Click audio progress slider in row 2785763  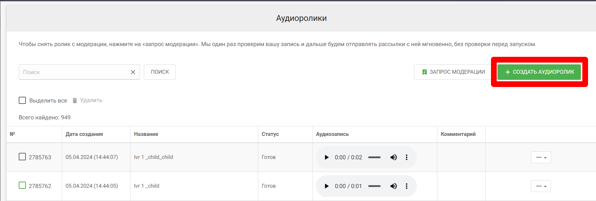[x=374, y=157]
